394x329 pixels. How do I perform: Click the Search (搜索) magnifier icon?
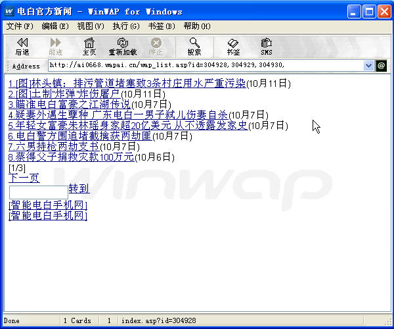194,45
